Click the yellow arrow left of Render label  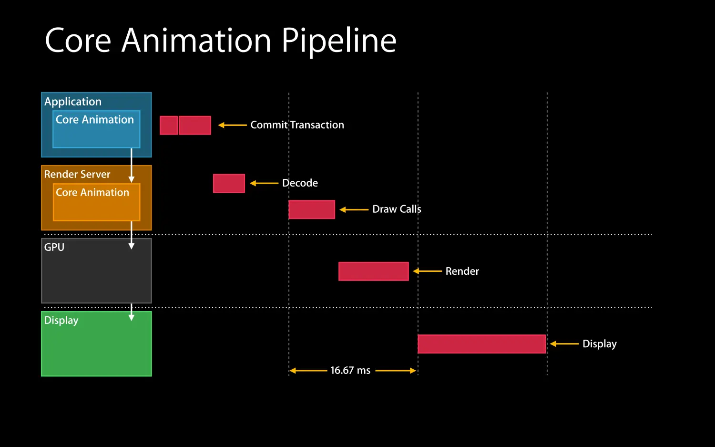(428, 271)
